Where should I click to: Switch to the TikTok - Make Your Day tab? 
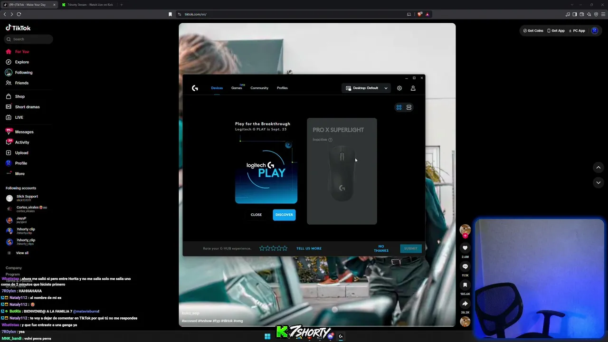tap(29, 5)
